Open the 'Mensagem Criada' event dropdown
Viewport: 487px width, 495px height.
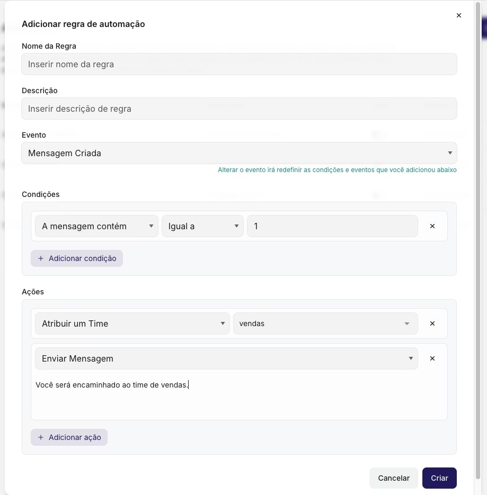(239, 153)
